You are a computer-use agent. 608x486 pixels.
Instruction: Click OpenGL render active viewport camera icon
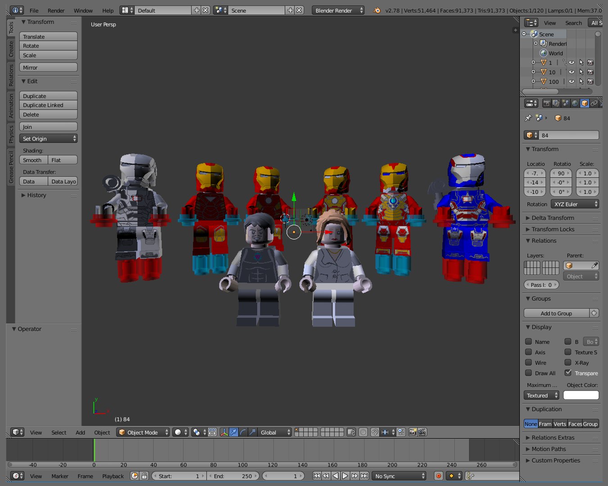pos(413,432)
